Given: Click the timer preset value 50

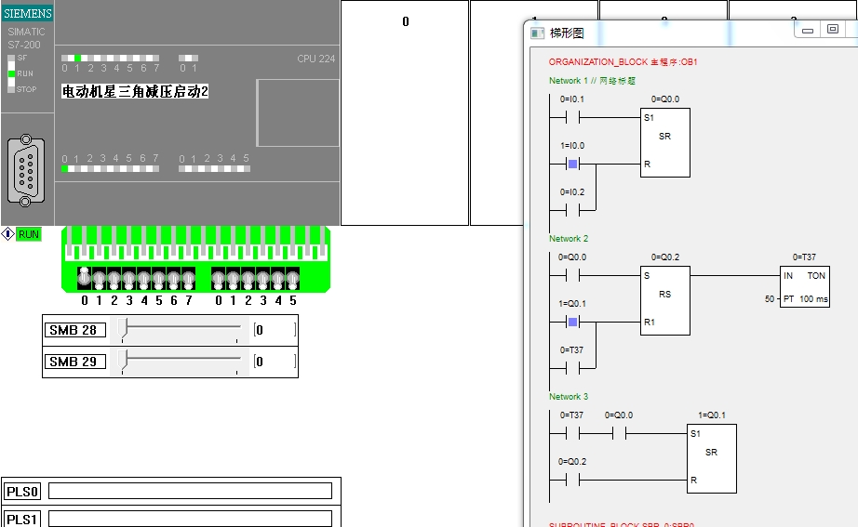Looking at the screenshot, I should click(770, 299).
